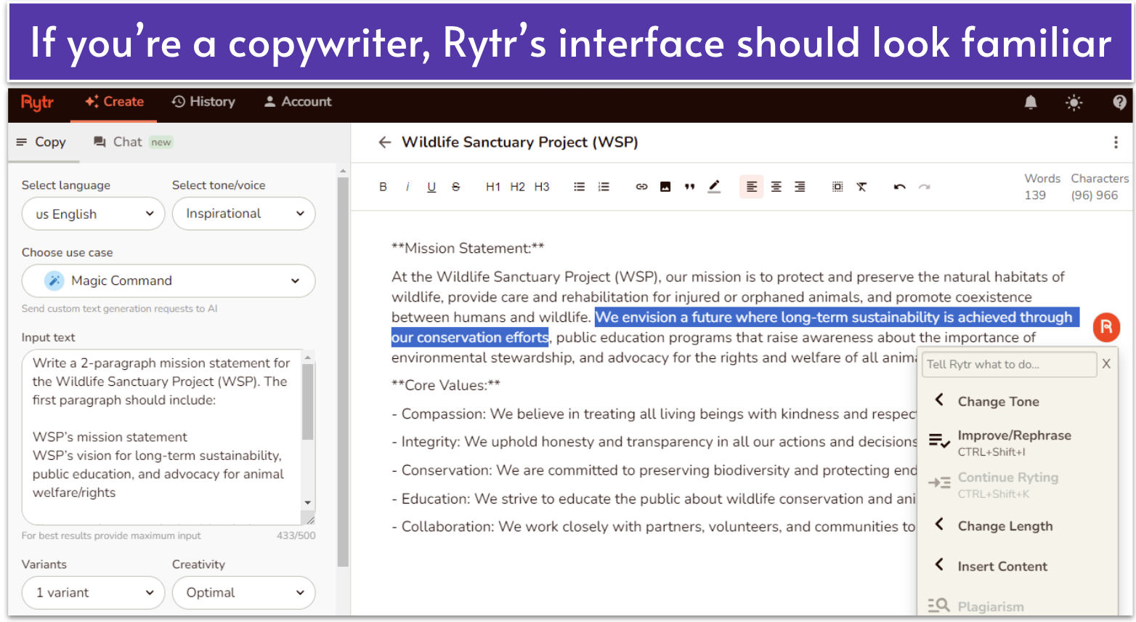Insert a blockquote
Viewport: 1136px width, 622px height.
click(x=689, y=187)
